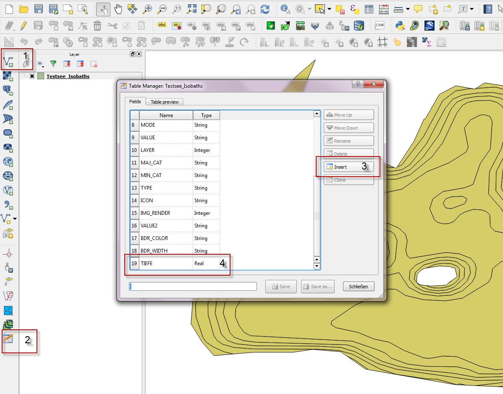Click the Refresh map icon
503x394 pixels.
(265, 9)
